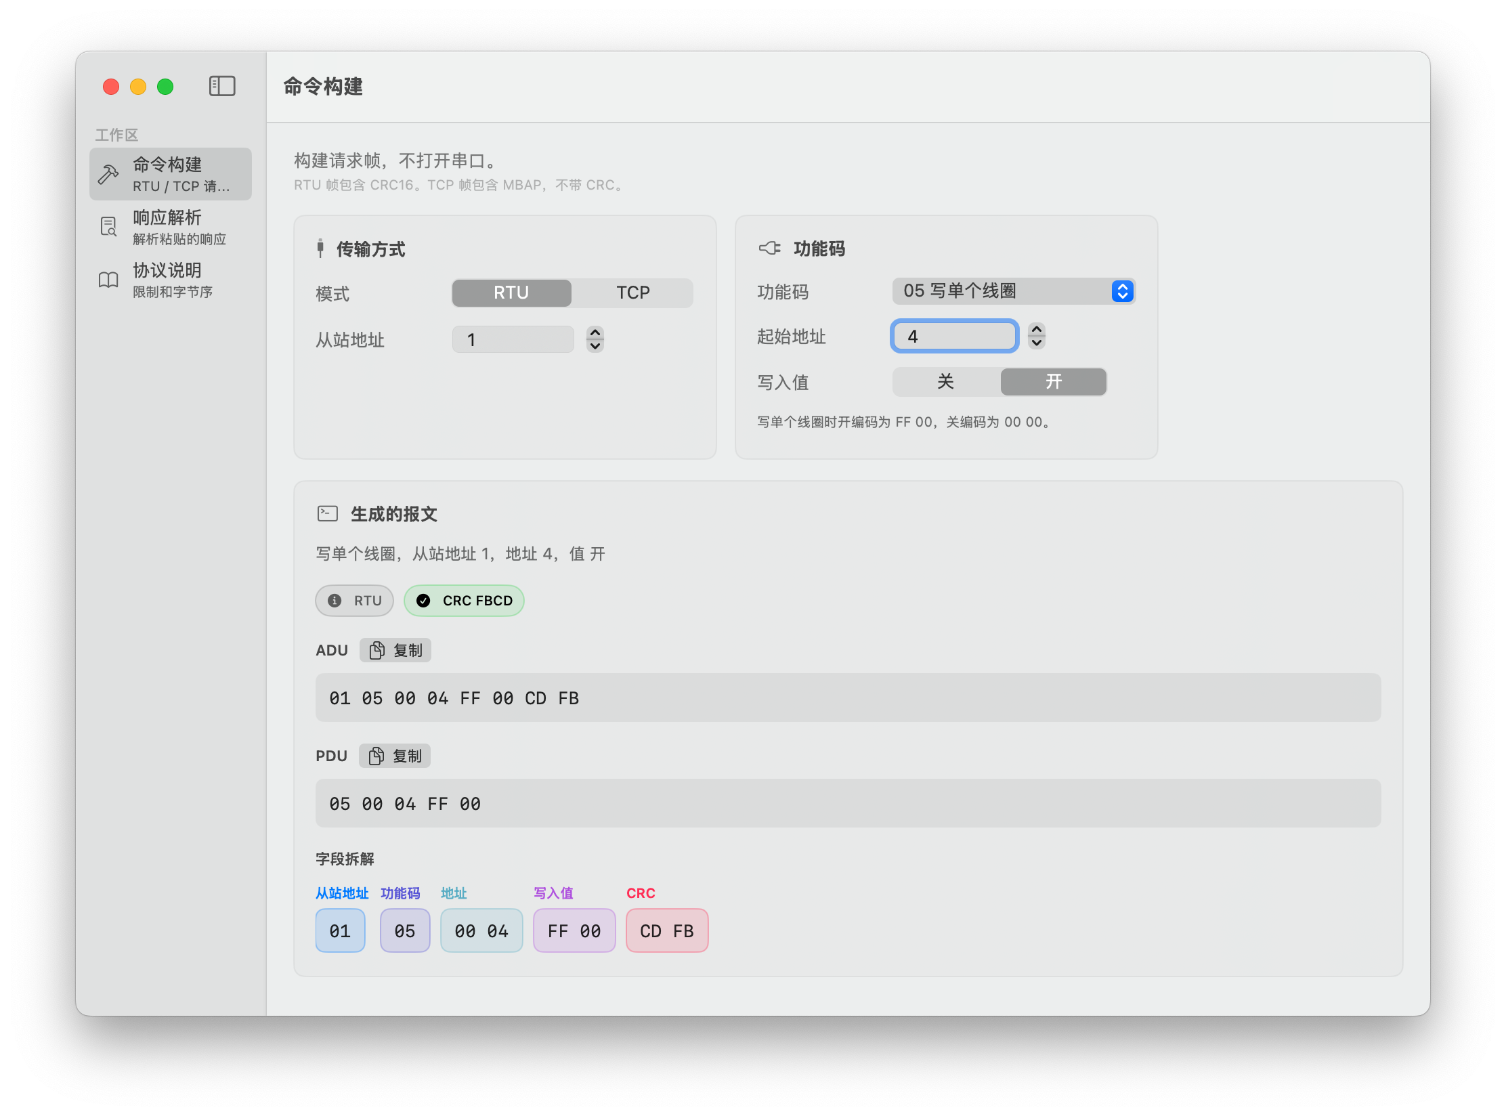This screenshot has width=1506, height=1116.
Task: Click the terminal icon next to 生成的报文
Action: coord(328,513)
